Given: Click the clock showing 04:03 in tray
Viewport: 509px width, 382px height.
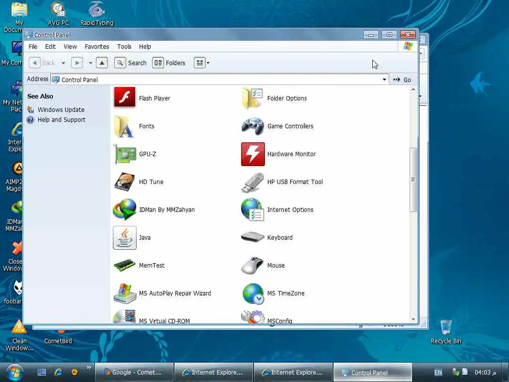Looking at the screenshot, I should click(485, 372).
